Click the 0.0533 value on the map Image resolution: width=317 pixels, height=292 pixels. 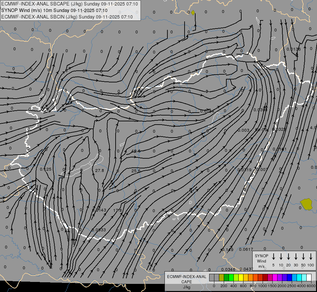pyautogui.click(x=99, y=230)
